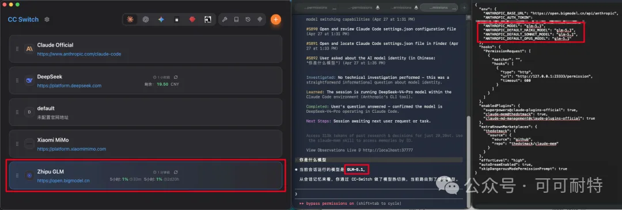Select the Claude app icon in toolbar
This screenshot has width=622, height=210.
click(130, 19)
